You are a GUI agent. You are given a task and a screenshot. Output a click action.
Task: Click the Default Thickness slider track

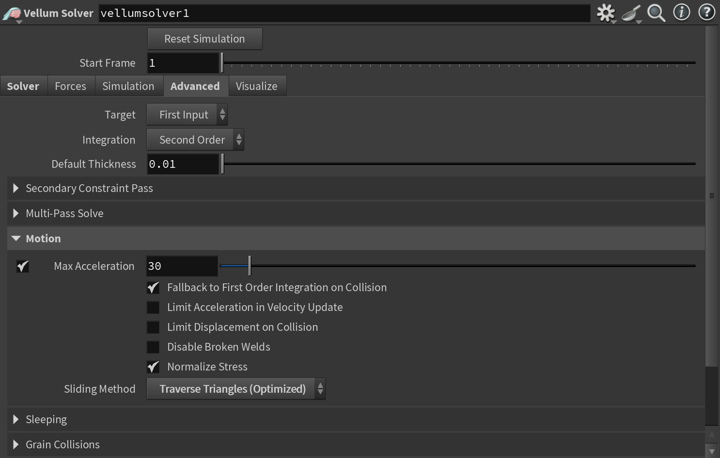tap(459, 164)
